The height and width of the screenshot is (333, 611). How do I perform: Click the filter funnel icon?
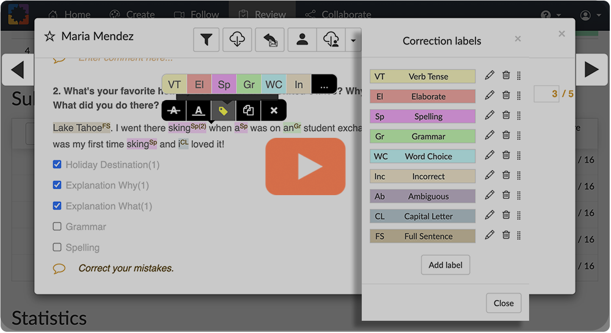(206, 39)
